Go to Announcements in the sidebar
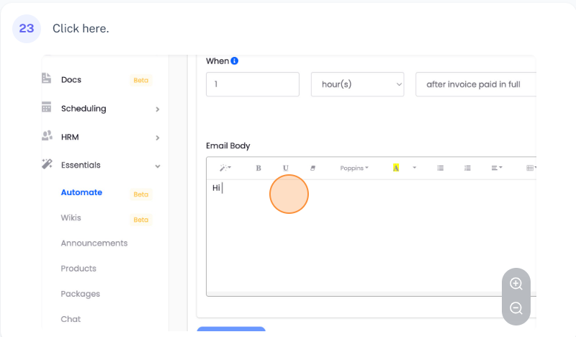Image resolution: width=576 pixels, height=337 pixels. 94,243
